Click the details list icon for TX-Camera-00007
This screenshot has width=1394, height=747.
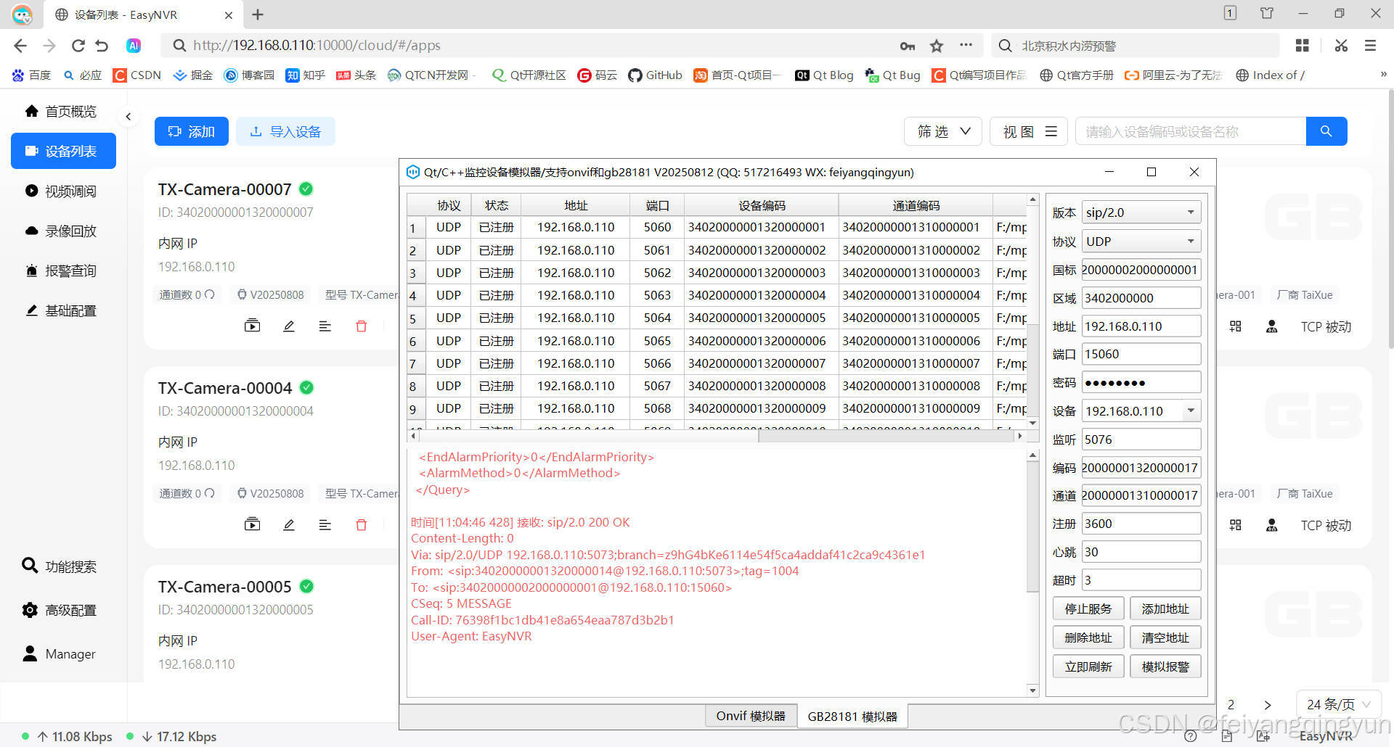(325, 326)
